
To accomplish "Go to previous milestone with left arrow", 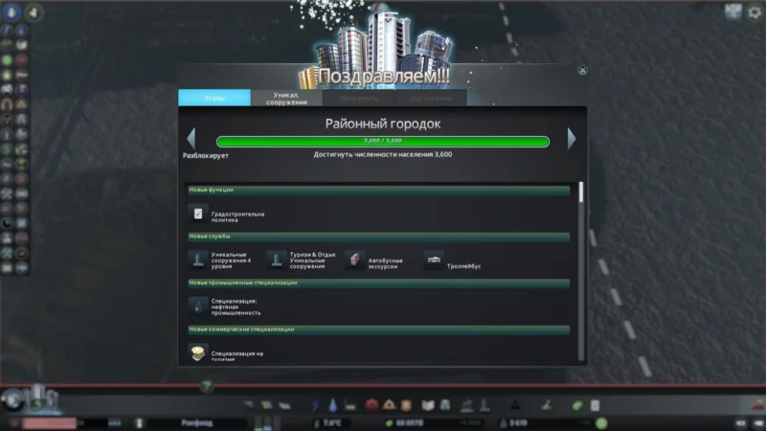I will point(191,138).
